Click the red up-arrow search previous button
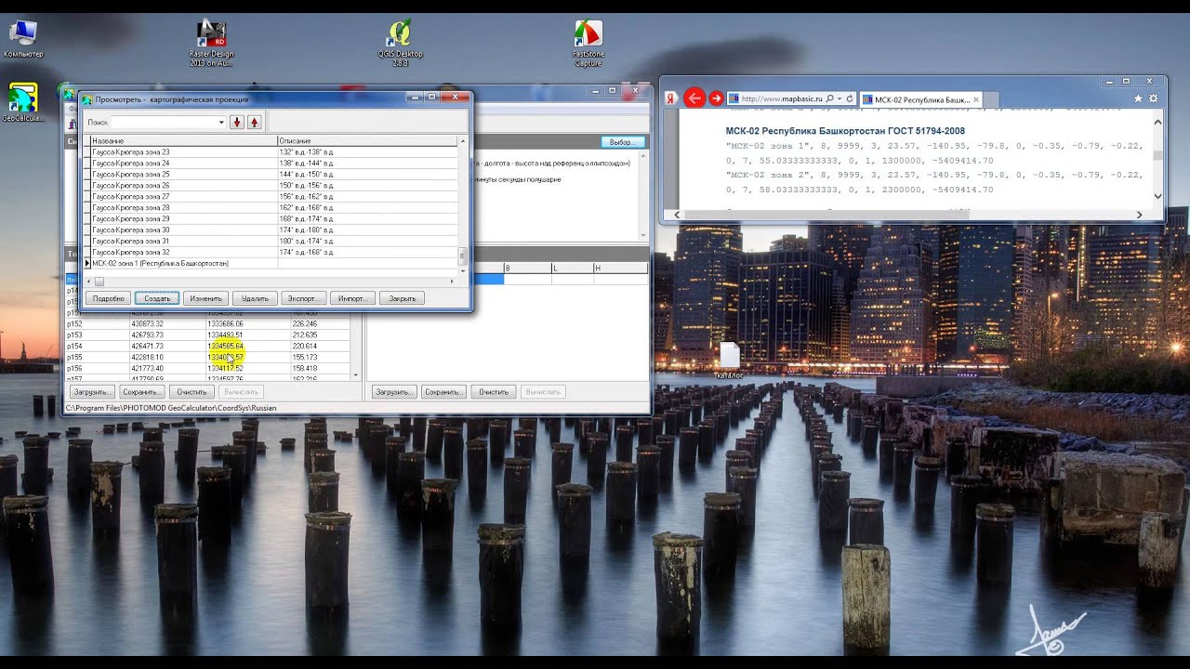The width and height of the screenshot is (1190, 669). (x=255, y=122)
